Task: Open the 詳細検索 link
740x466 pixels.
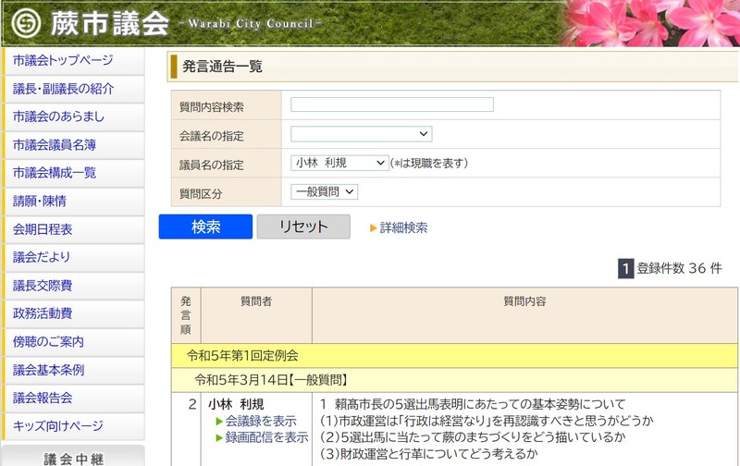Action: point(403,227)
